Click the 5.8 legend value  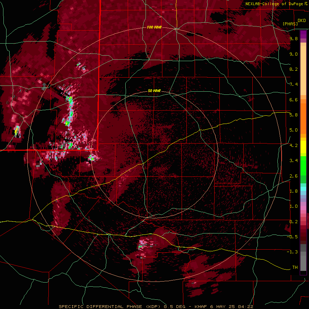(294, 115)
